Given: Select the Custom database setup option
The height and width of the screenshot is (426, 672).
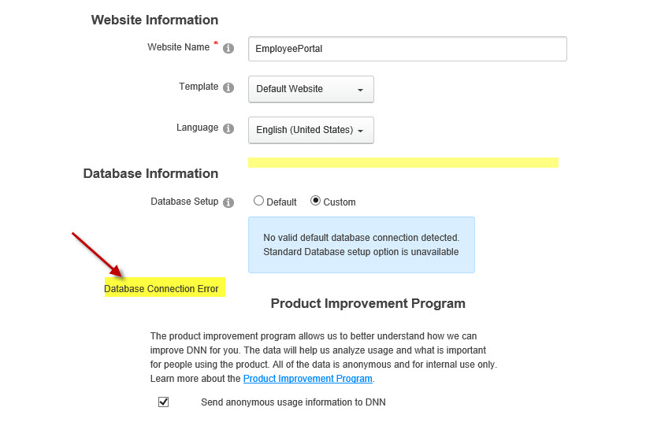Looking at the screenshot, I should pyautogui.click(x=315, y=201).
